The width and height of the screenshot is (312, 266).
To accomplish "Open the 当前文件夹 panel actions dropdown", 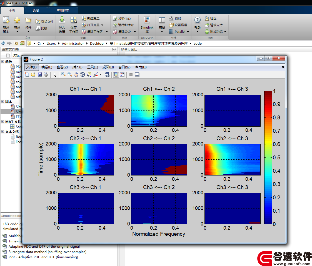I will pos(114,49).
